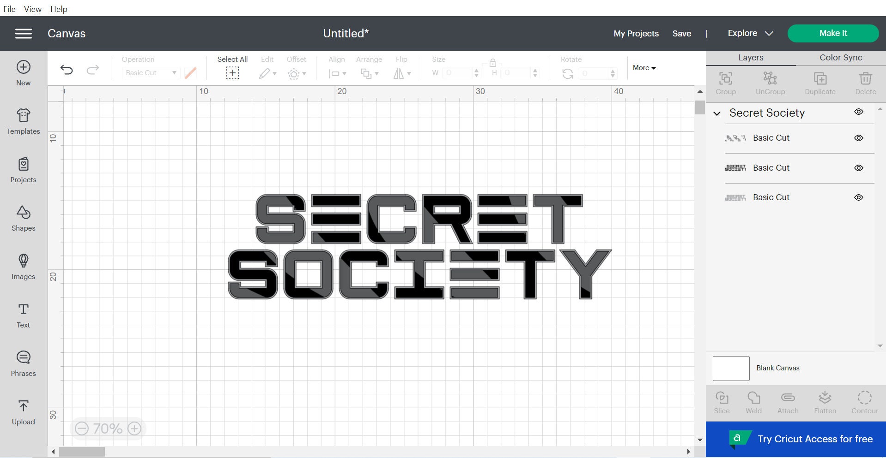The width and height of the screenshot is (886, 458).
Task: Open the Templates panel
Action: coord(23,121)
